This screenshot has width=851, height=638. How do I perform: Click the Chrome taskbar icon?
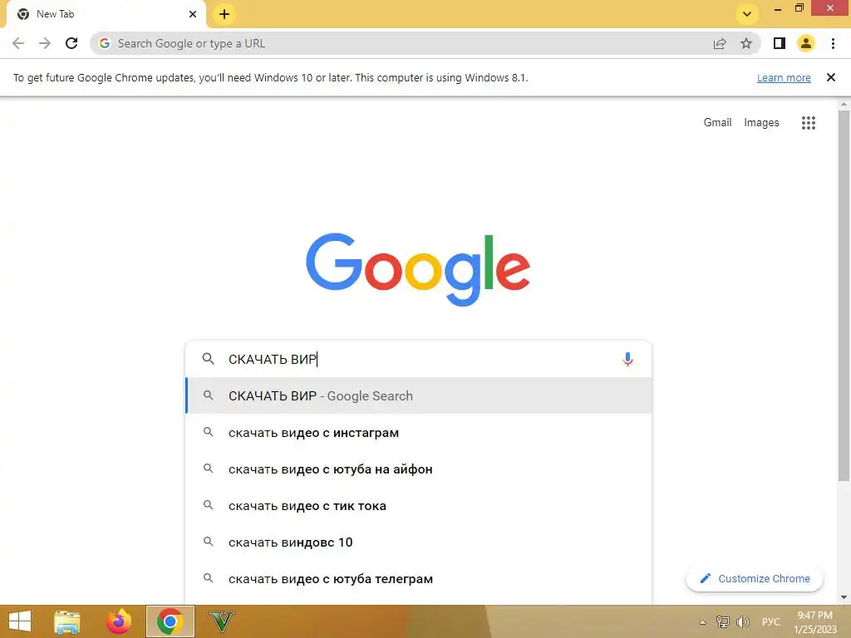pyautogui.click(x=170, y=621)
